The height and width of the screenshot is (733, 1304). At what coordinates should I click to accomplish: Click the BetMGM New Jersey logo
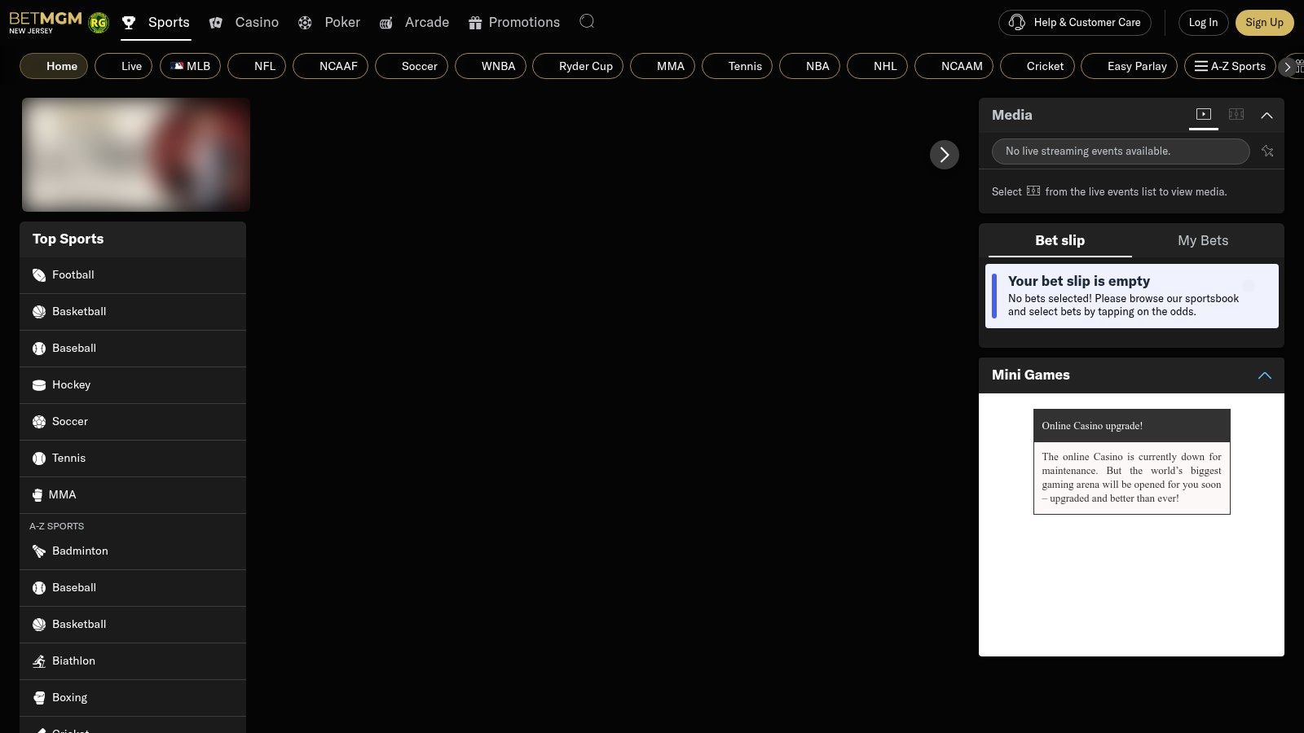tap(46, 22)
